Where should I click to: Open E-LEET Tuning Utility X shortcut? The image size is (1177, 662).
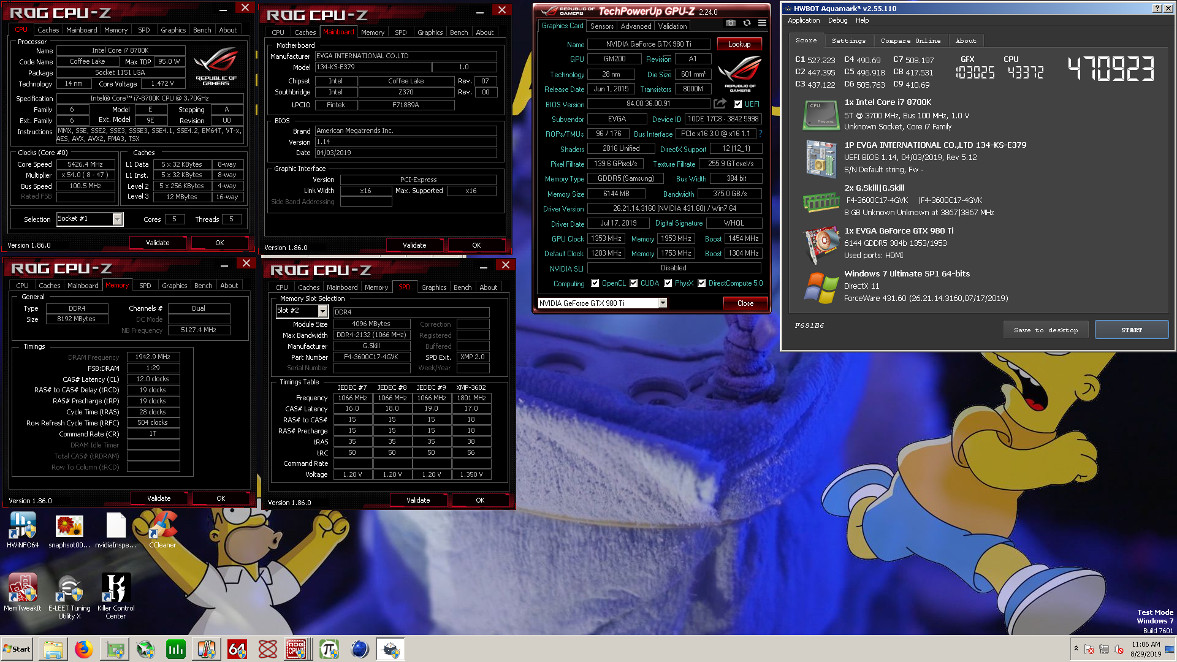(69, 596)
